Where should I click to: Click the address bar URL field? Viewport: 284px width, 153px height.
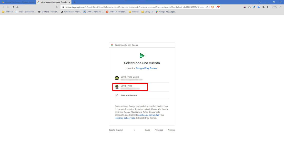click(x=134, y=7)
